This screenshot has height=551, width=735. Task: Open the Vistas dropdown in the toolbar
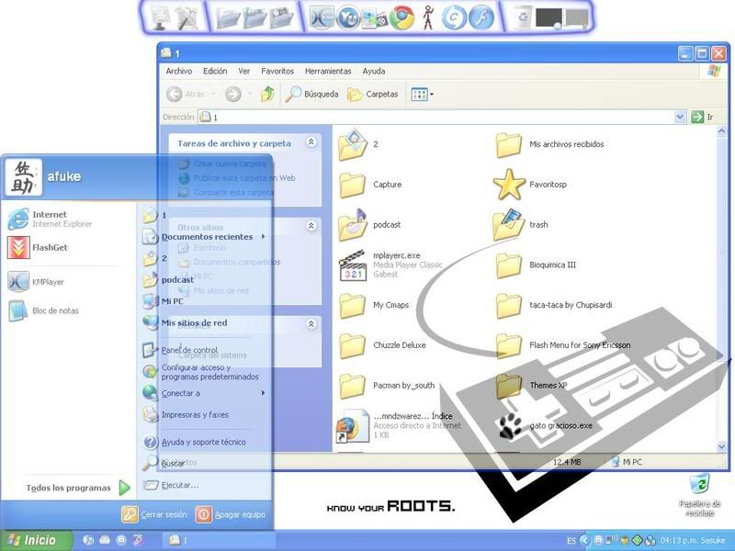coord(422,95)
